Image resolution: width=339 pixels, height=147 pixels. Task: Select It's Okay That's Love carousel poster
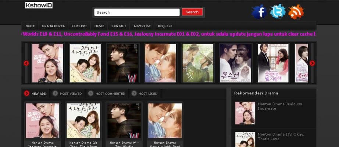85,63
